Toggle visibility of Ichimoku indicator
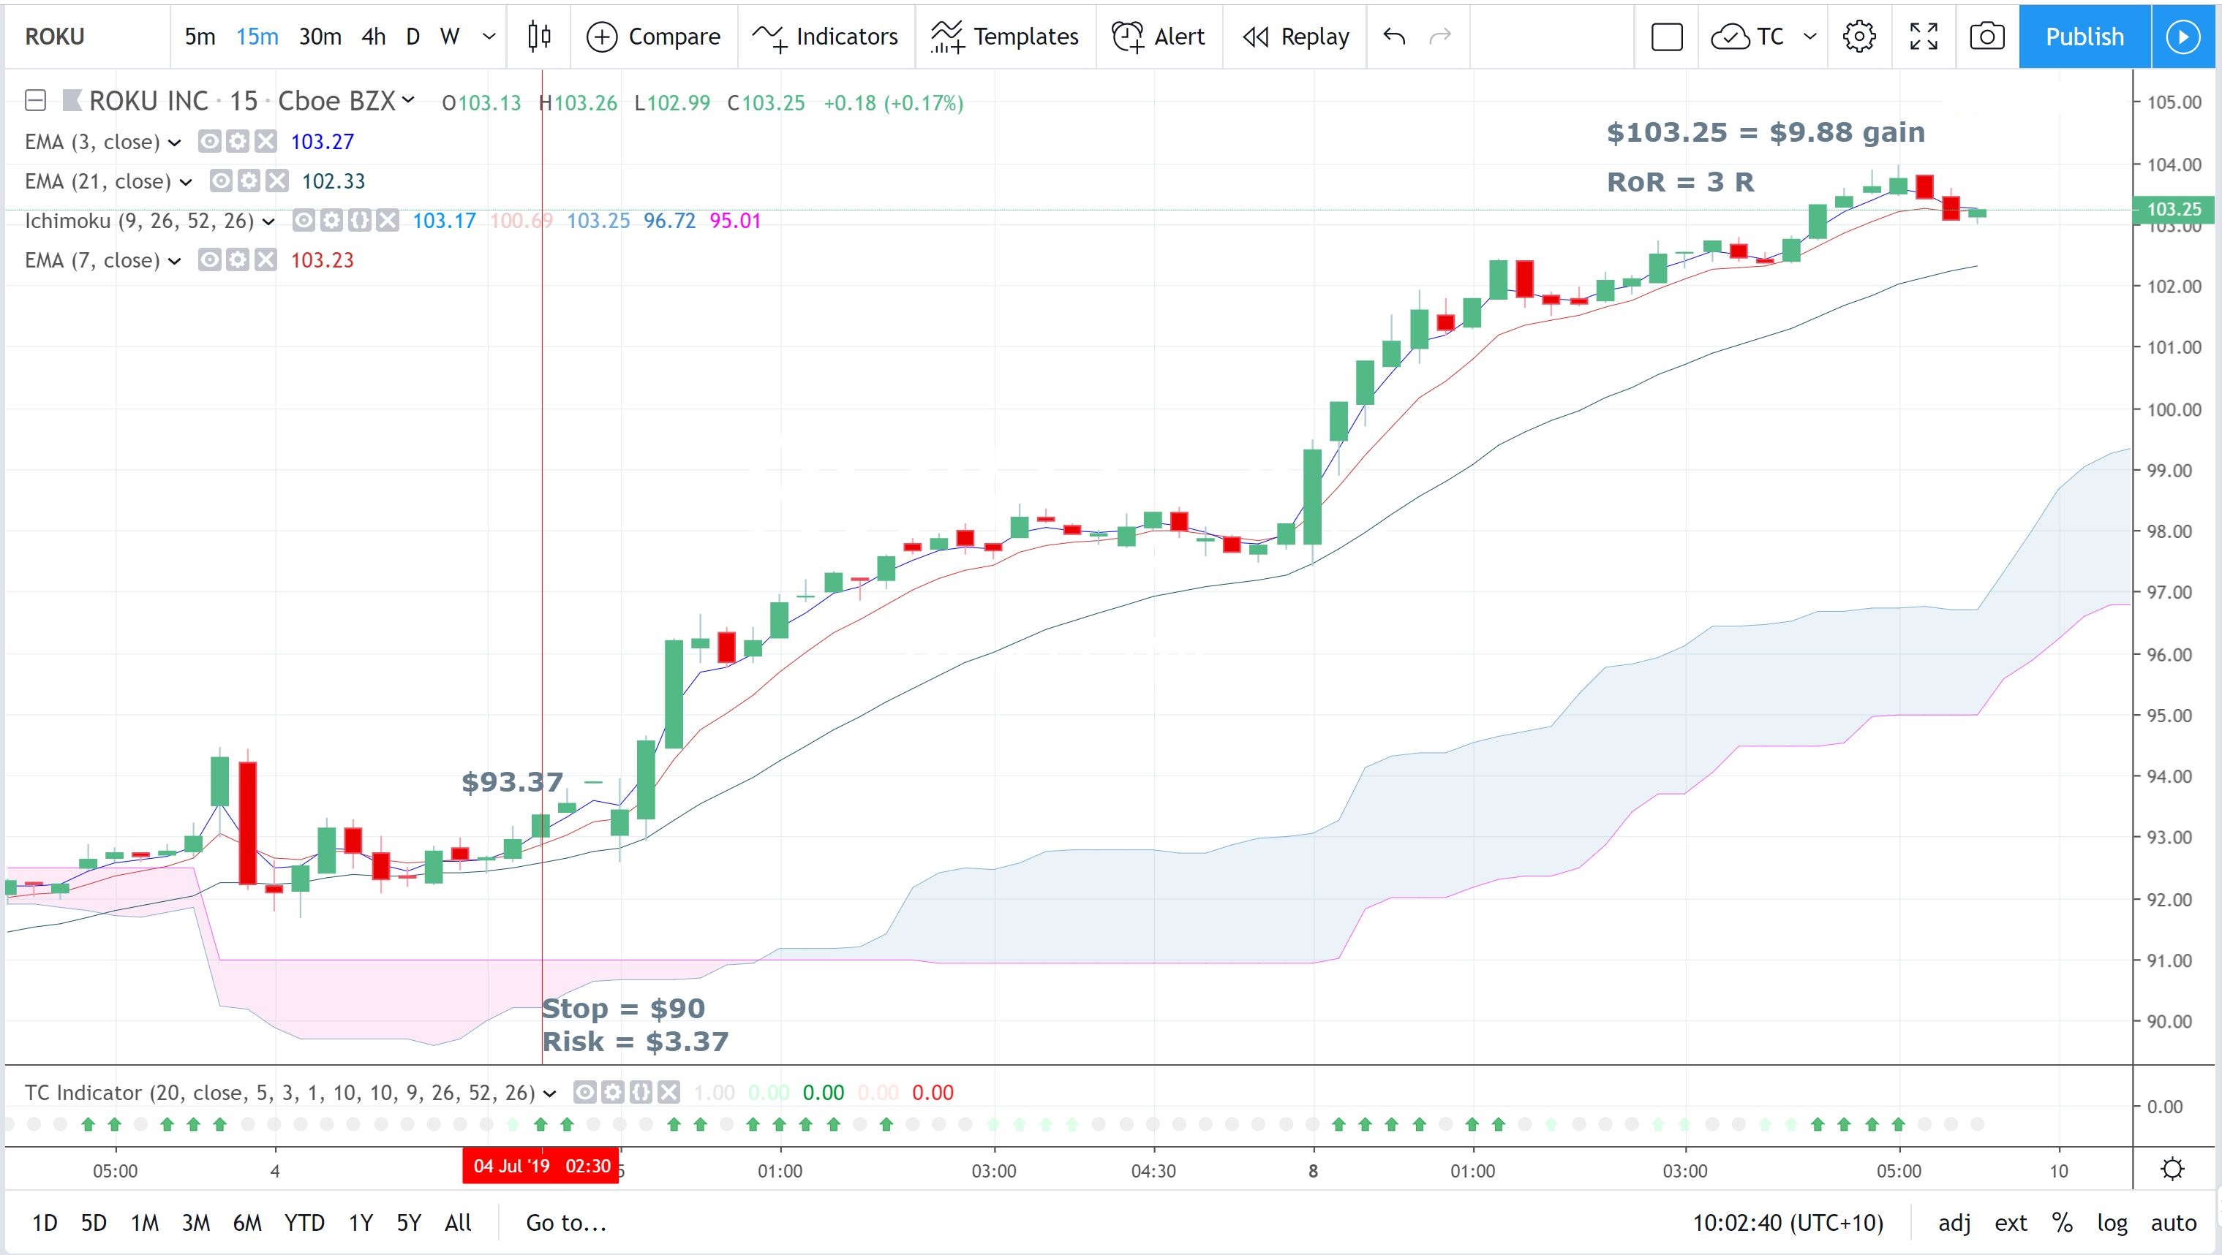Screen dimensions: 2222x1255 pos(304,221)
